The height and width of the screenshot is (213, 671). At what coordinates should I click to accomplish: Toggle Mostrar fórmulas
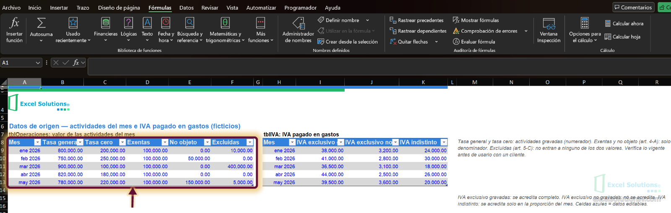(476, 20)
